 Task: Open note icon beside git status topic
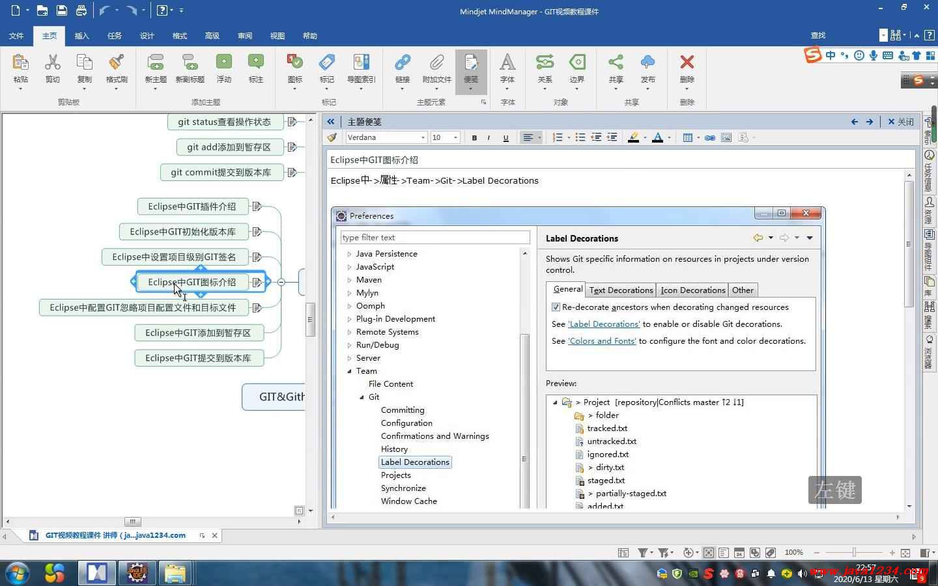pos(292,122)
